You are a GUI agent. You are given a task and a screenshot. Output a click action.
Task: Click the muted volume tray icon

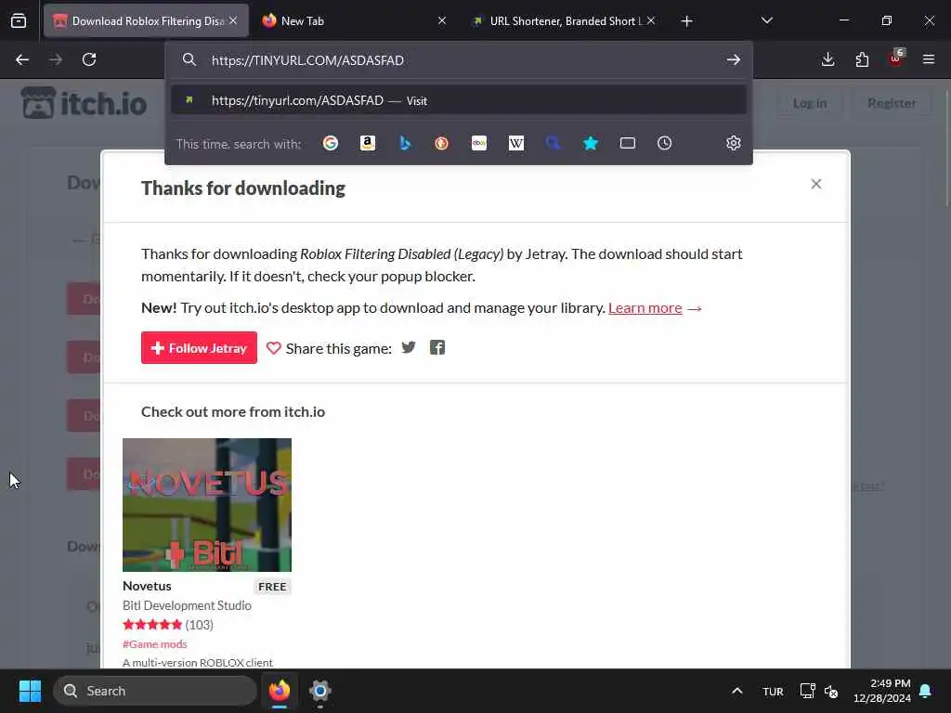point(831,691)
